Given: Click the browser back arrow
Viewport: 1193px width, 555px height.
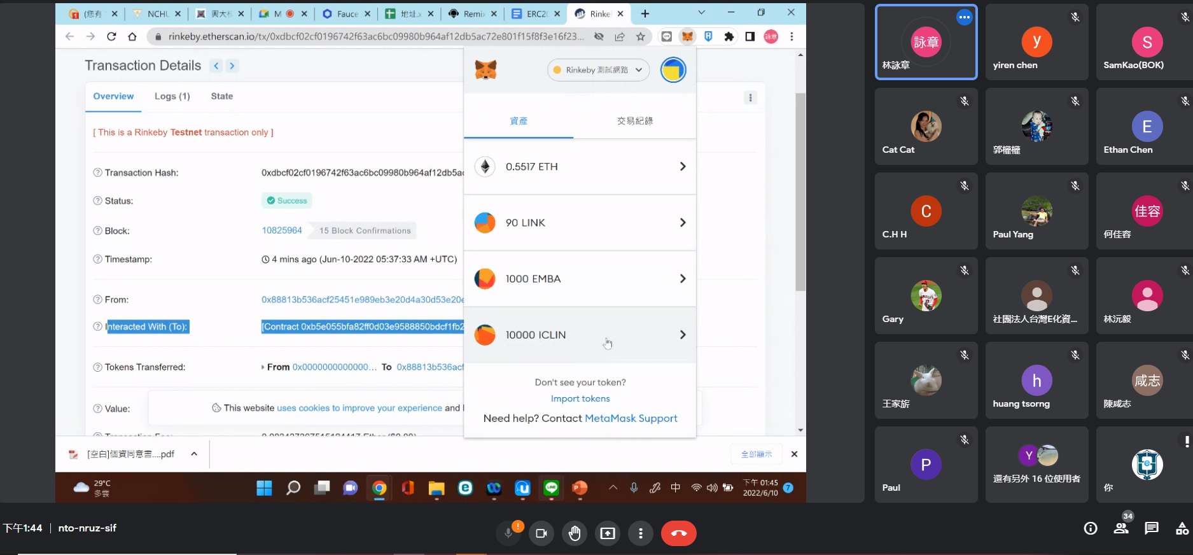Looking at the screenshot, I should (70, 36).
